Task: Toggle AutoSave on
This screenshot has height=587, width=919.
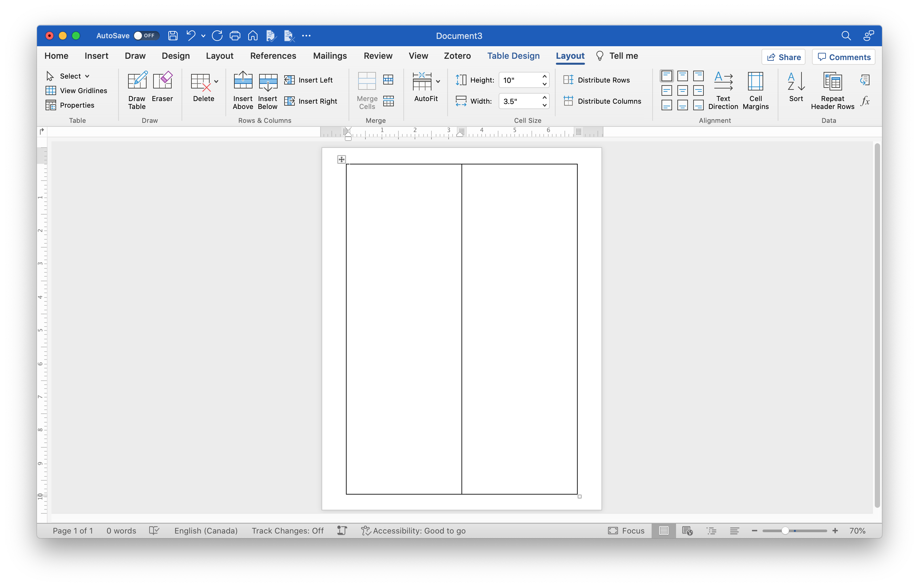Action: pyautogui.click(x=147, y=36)
